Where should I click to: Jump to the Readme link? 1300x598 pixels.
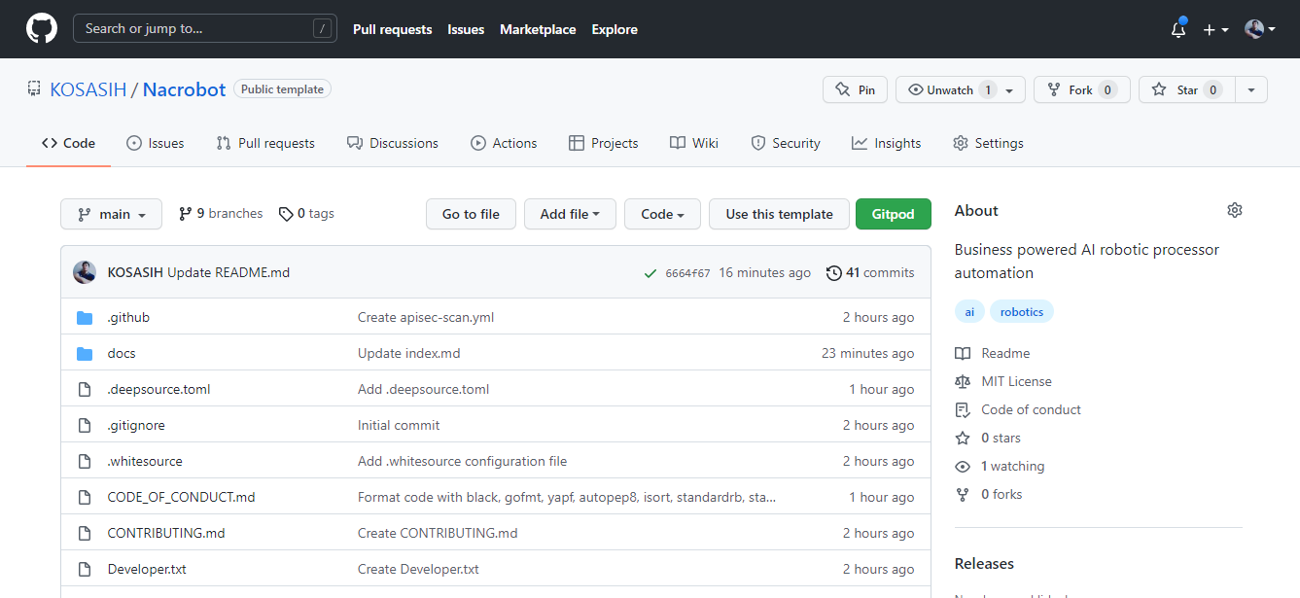993,353
